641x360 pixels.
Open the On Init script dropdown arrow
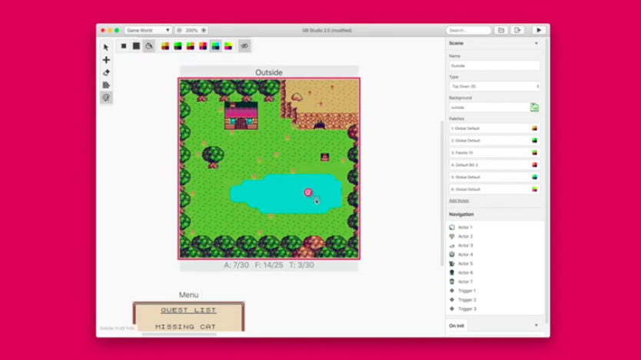click(536, 325)
